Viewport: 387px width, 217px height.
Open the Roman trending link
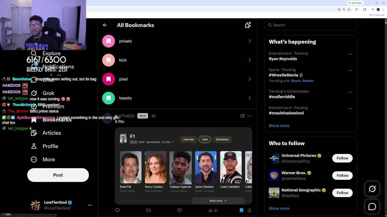coord(308,81)
